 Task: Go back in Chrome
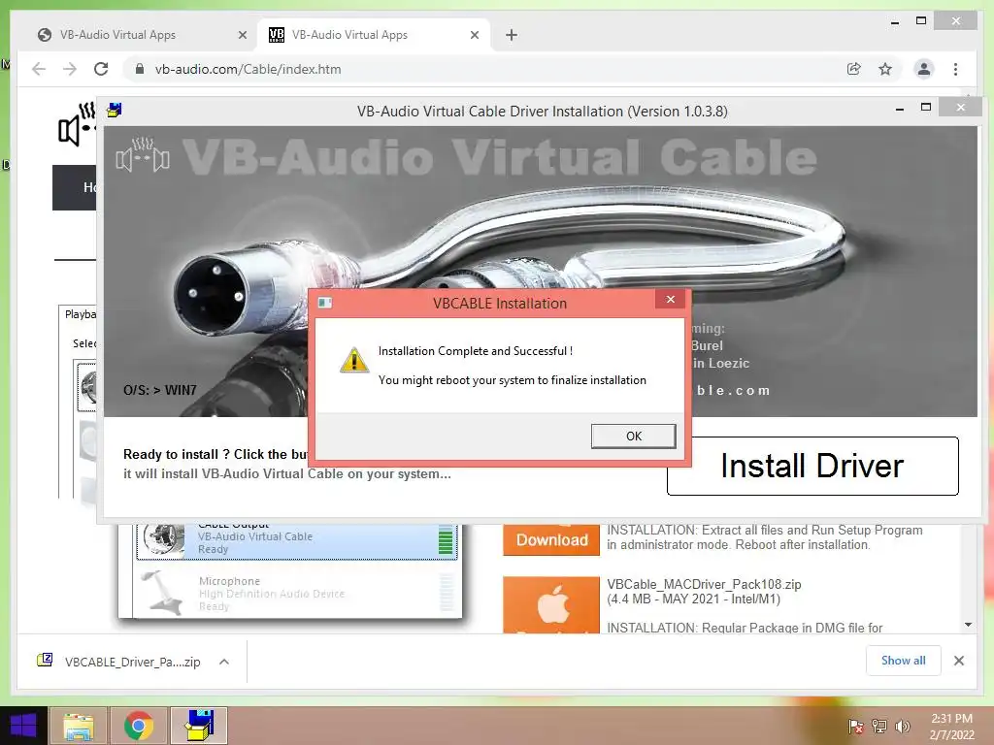39,69
